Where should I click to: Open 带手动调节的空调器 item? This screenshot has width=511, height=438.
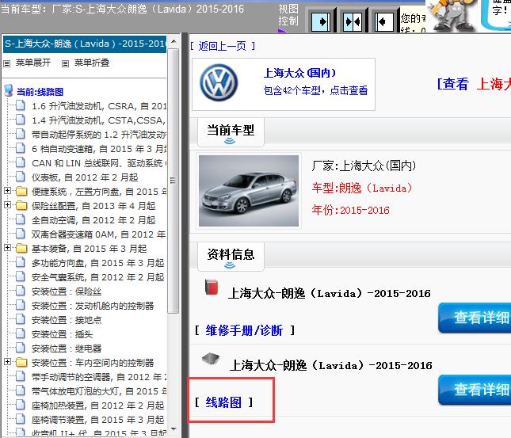(x=99, y=377)
